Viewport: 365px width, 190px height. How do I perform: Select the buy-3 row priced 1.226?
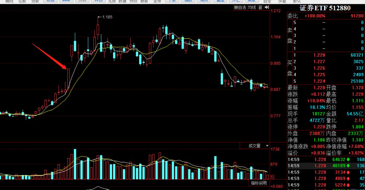tap(328, 68)
